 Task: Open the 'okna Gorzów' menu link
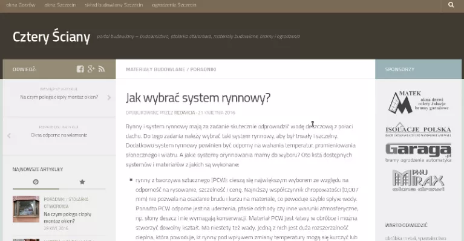[x=21, y=5]
